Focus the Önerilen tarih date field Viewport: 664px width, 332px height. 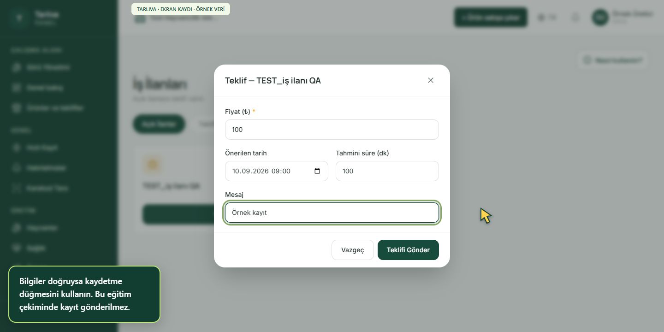tap(277, 171)
